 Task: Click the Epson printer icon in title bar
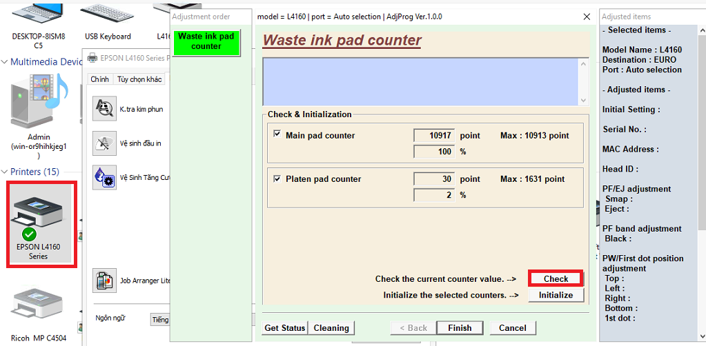[x=92, y=58]
